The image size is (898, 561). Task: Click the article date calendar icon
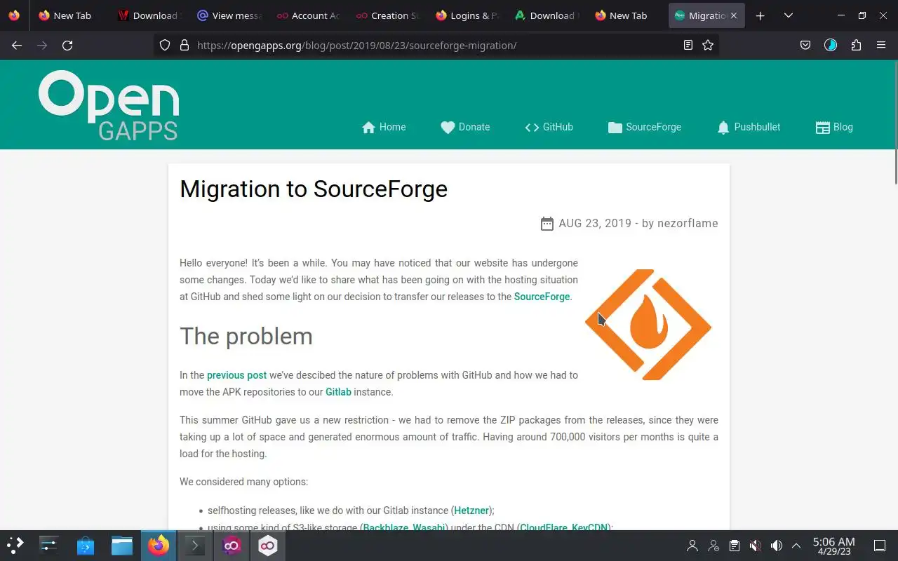547,224
